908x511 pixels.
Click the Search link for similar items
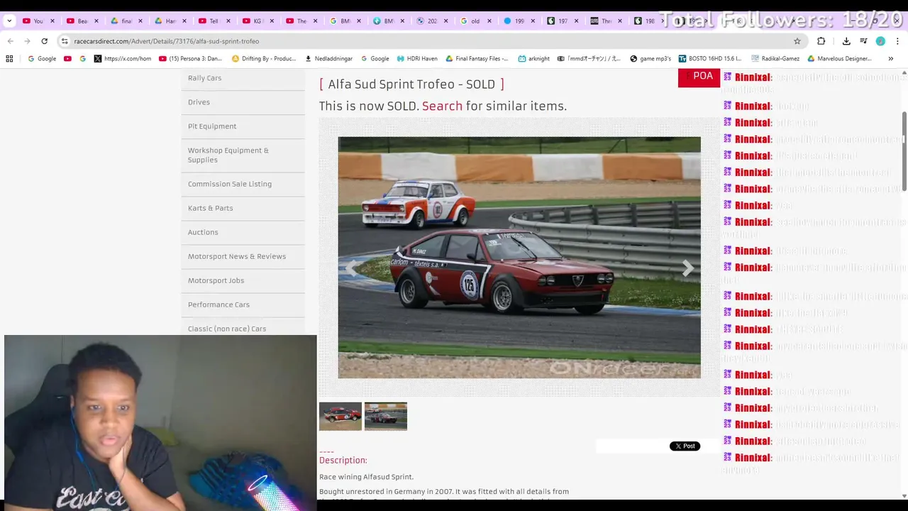442,106
